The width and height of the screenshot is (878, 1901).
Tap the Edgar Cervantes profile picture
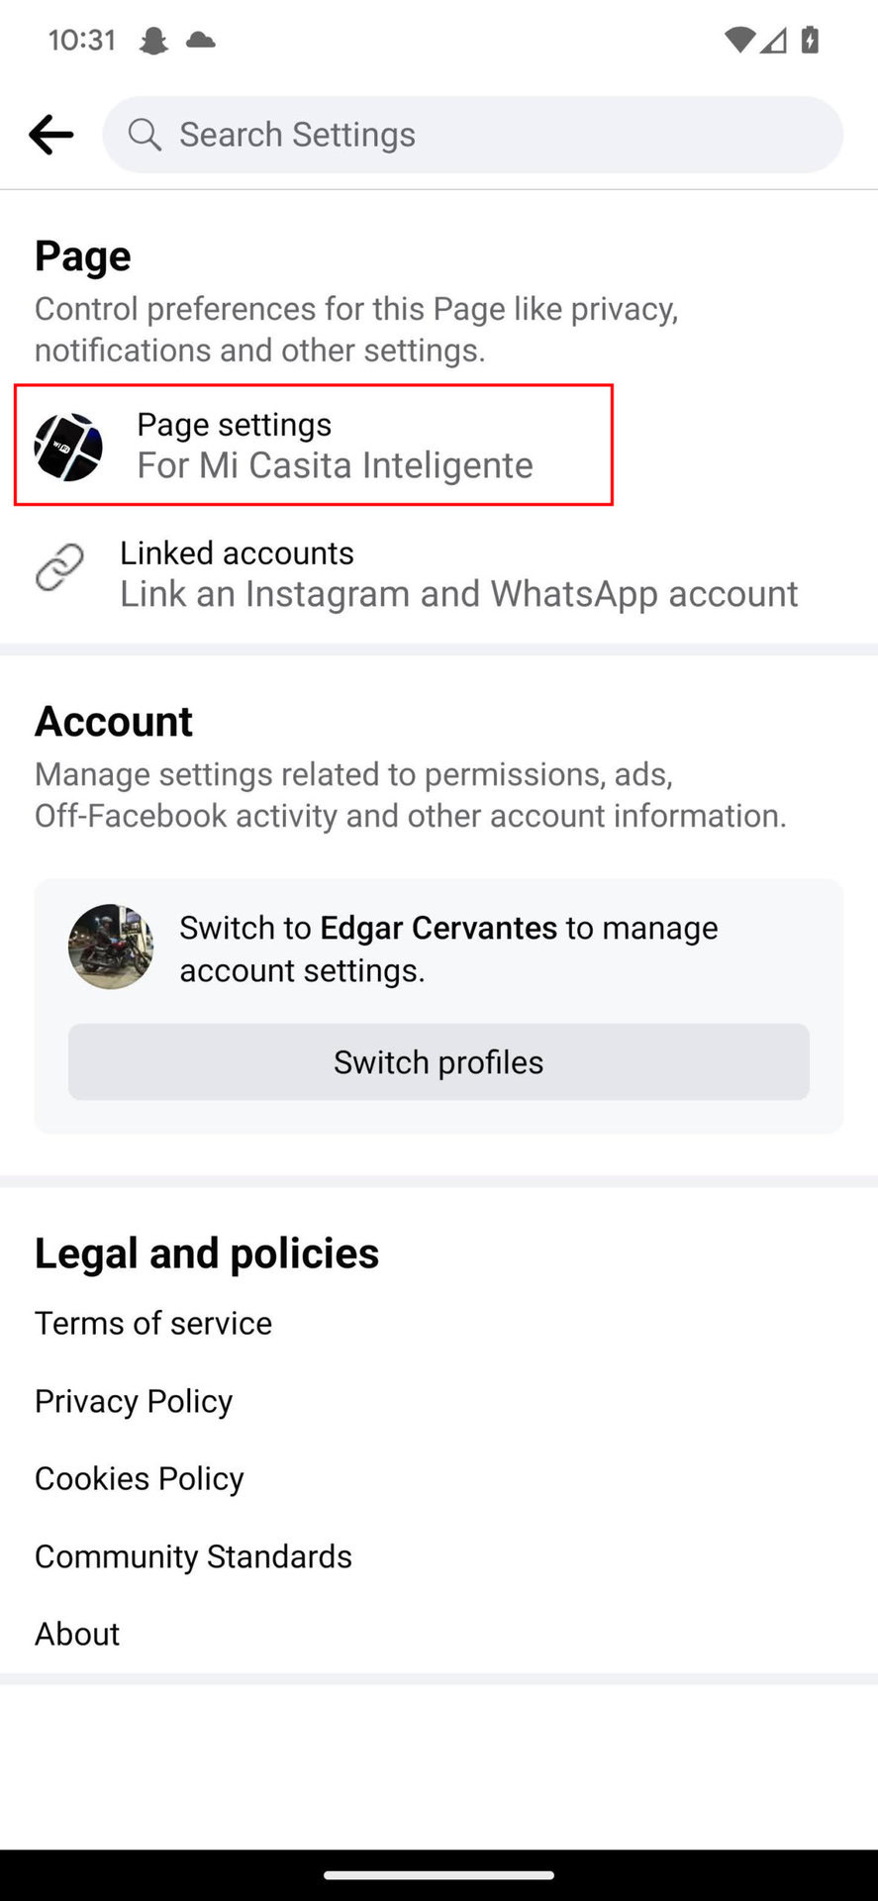pos(111,947)
